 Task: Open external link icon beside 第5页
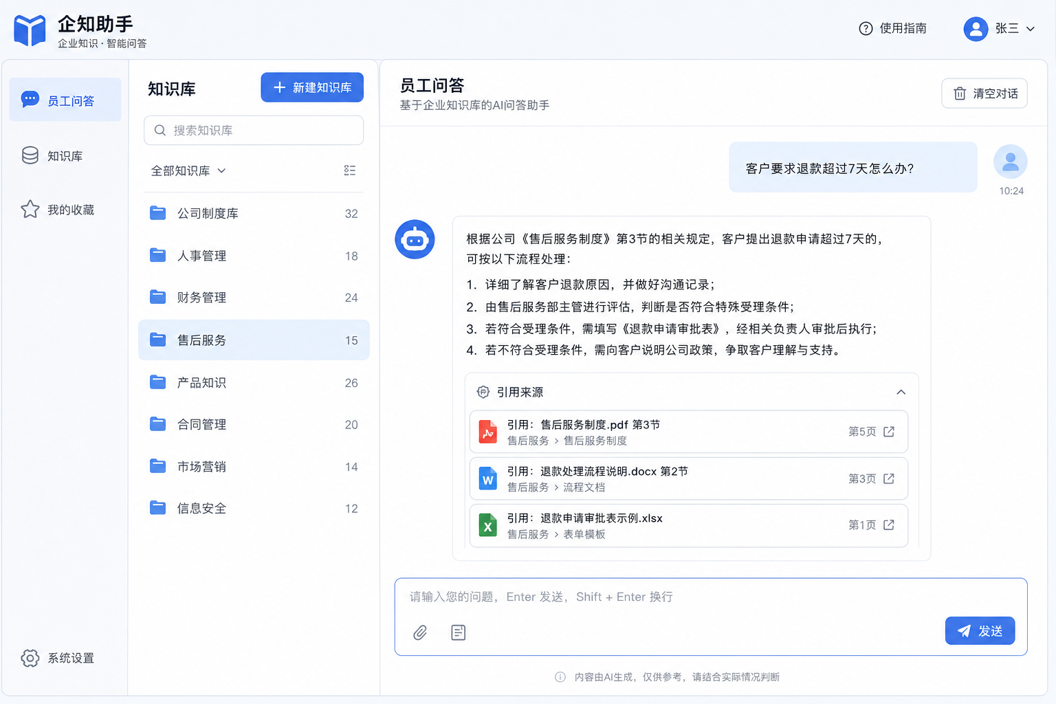[x=889, y=432]
